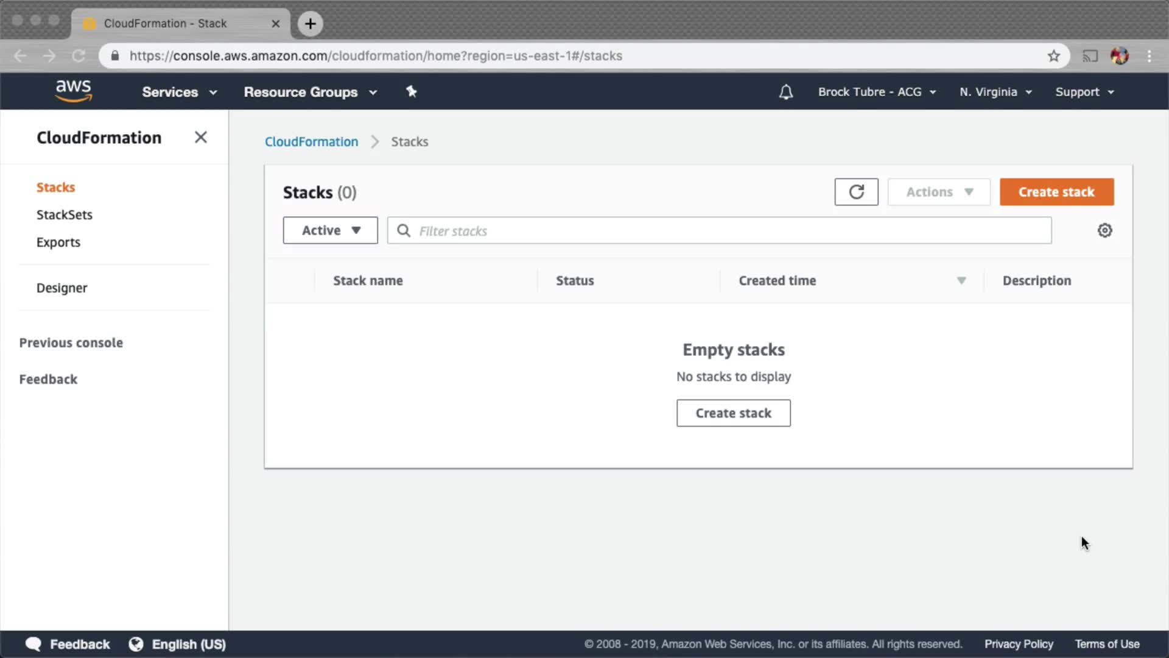Bookmark this page with star icon
This screenshot has height=658, width=1169.
1054,56
